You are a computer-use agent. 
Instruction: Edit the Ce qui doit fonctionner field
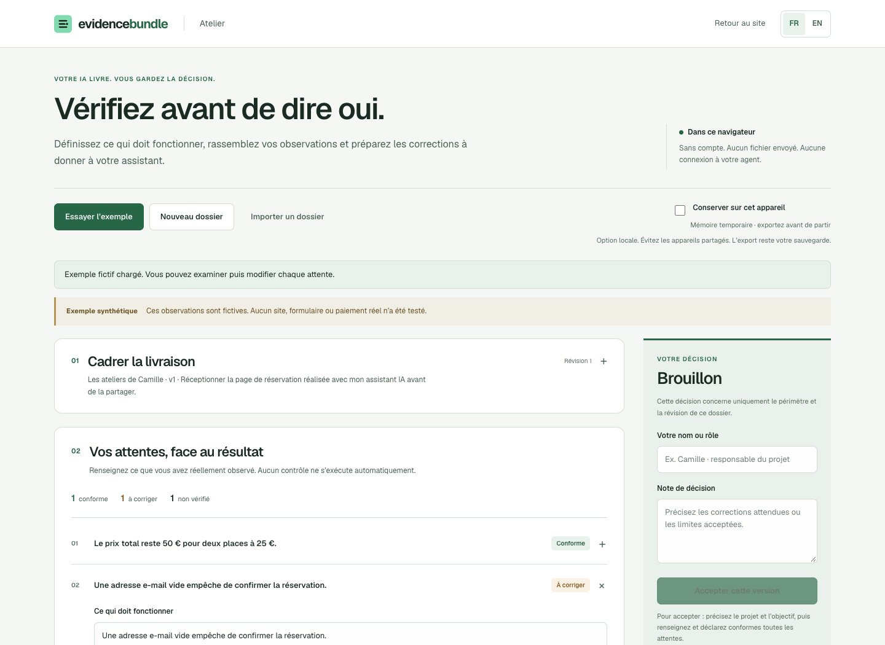click(350, 634)
